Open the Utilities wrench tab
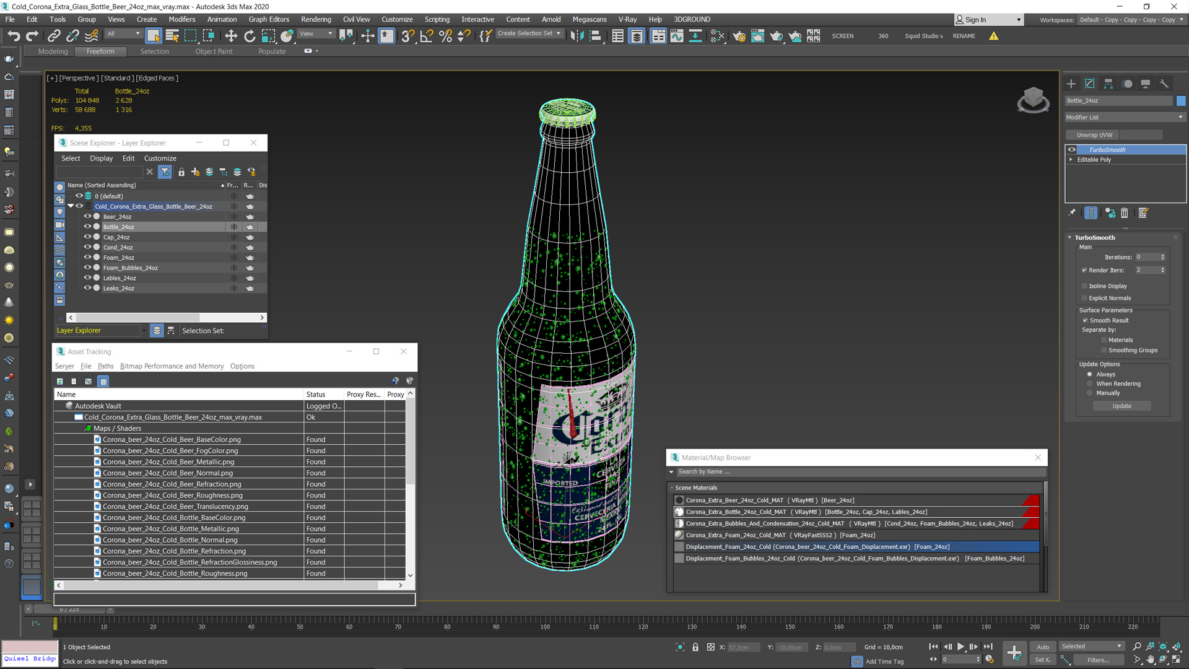This screenshot has width=1189, height=669. click(1164, 84)
